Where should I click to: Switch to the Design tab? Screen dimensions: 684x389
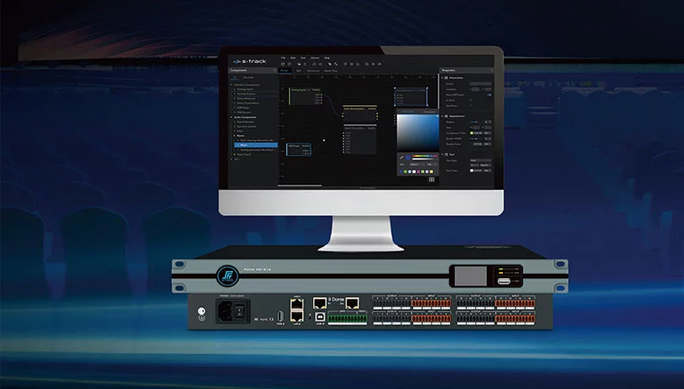(x=284, y=71)
